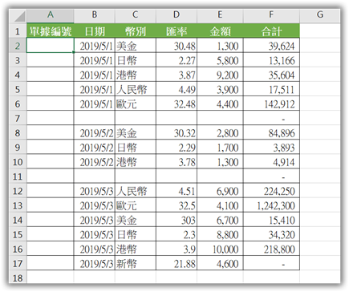Click rate value 303

click(x=189, y=221)
